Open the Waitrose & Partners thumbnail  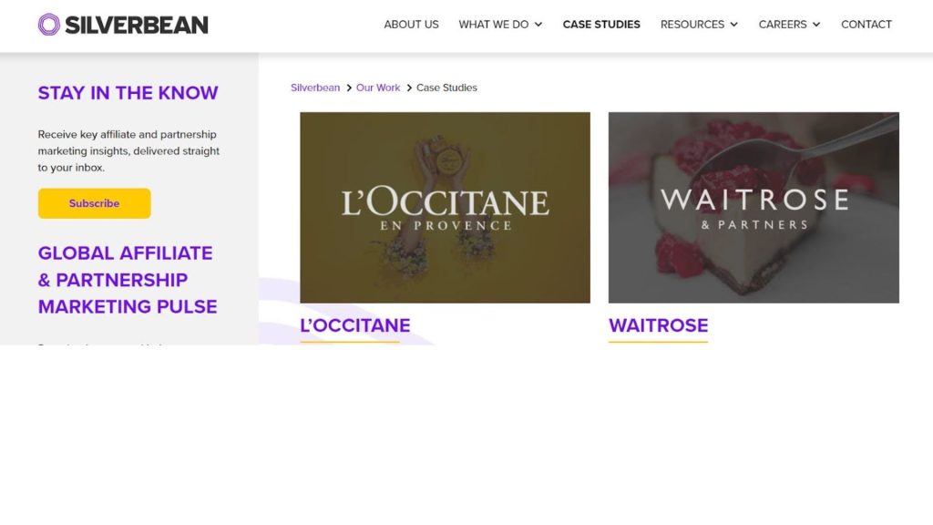(x=754, y=208)
